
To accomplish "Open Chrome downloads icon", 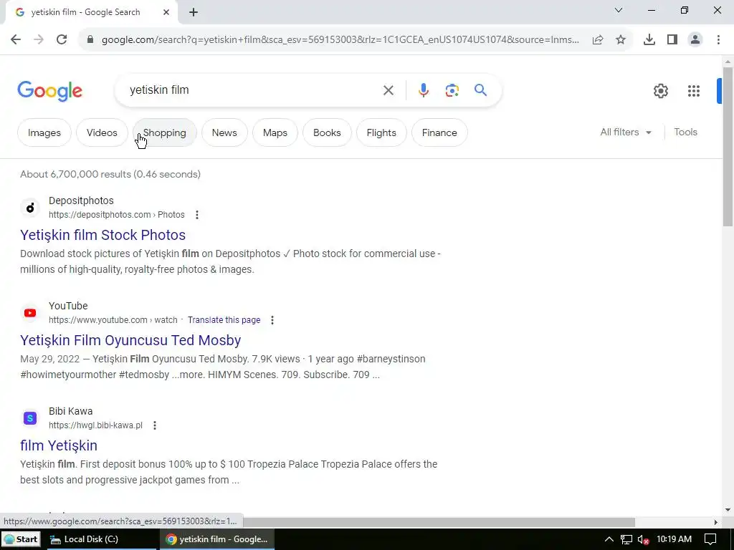I will pos(649,40).
